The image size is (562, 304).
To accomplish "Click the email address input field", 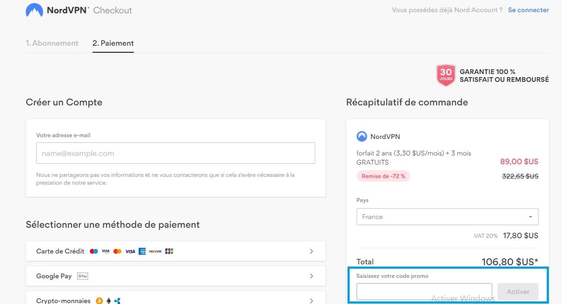I will [175, 153].
